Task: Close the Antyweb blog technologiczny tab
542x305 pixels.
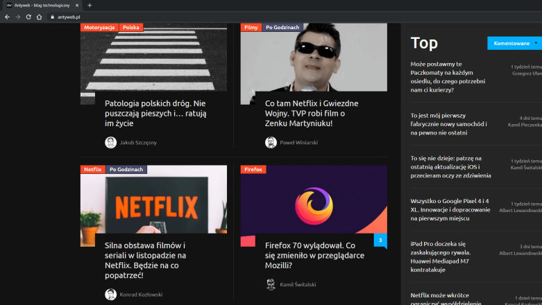Action: coord(77,5)
